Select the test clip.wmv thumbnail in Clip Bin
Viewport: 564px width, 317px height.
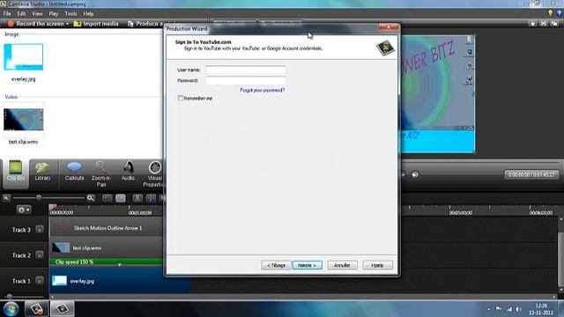pos(24,120)
